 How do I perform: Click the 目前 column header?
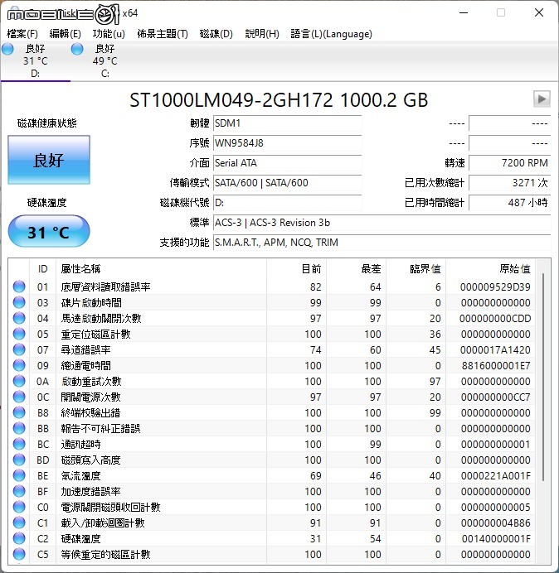pos(296,269)
